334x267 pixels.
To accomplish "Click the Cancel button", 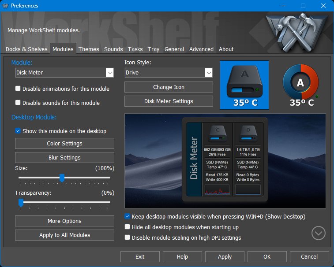I will pyautogui.click(x=309, y=256).
